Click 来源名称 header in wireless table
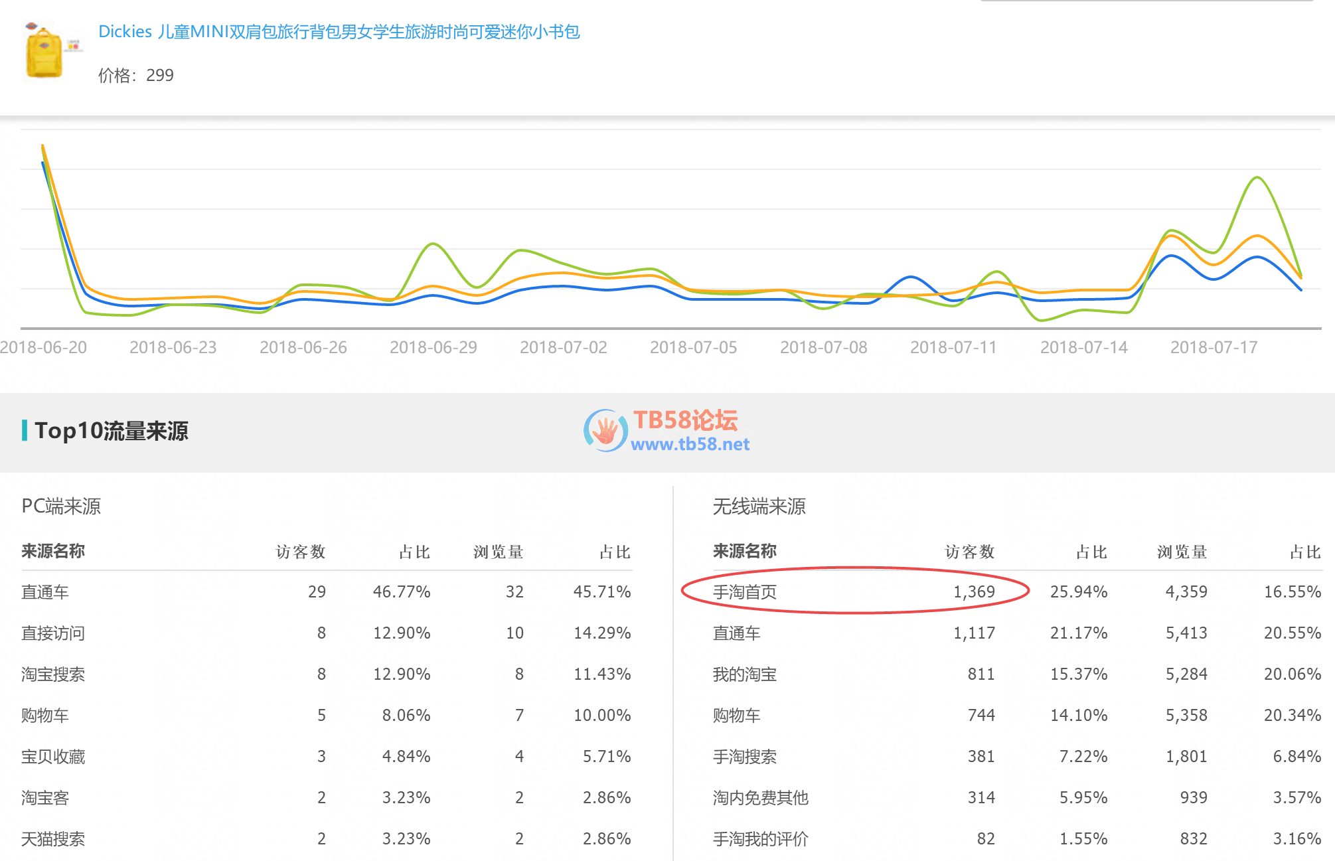The height and width of the screenshot is (861, 1335). (745, 551)
